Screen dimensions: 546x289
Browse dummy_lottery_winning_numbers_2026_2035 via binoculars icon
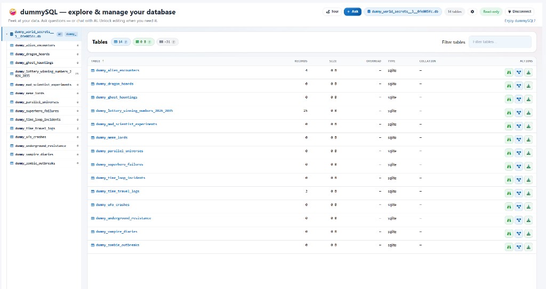509,113
